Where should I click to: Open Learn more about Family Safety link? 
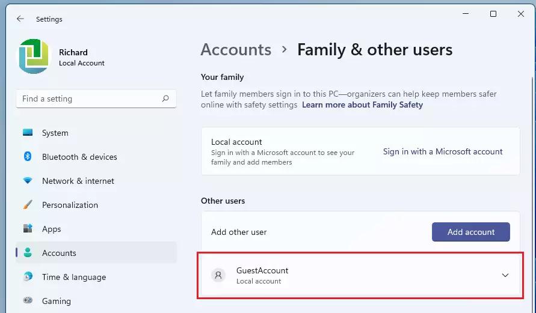362,105
